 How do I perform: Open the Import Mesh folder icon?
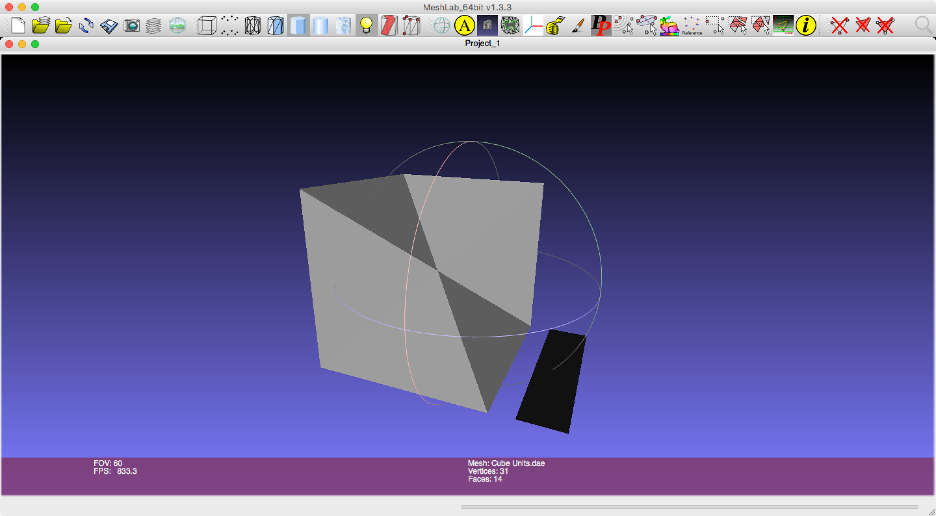tap(63, 26)
